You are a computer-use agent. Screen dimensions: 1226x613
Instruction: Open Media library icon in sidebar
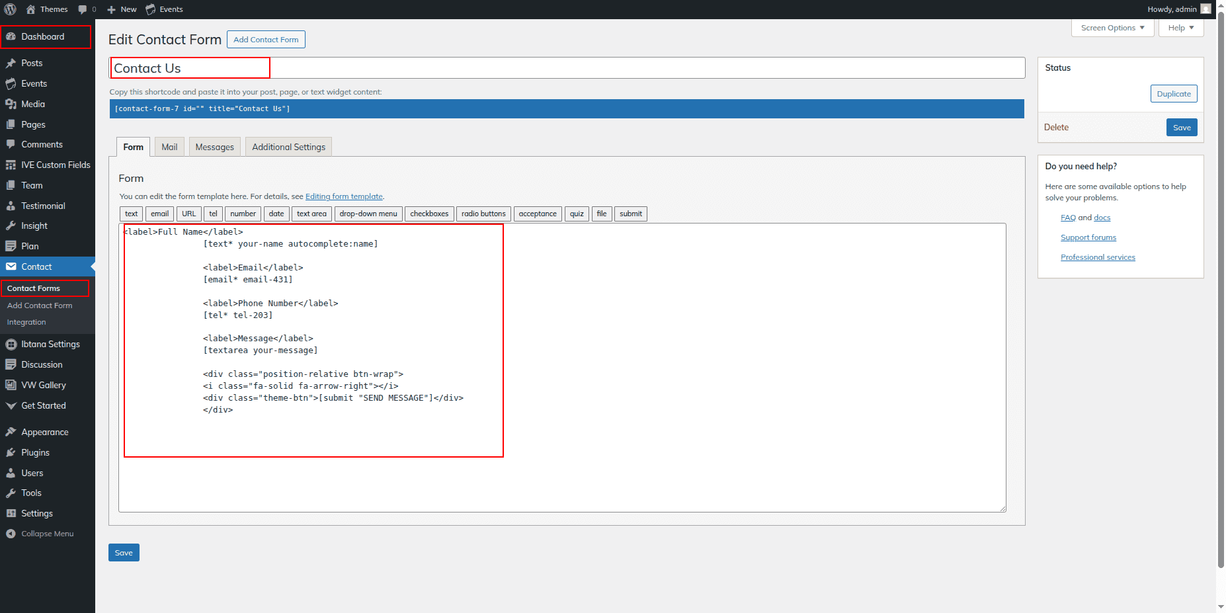(11, 104)
